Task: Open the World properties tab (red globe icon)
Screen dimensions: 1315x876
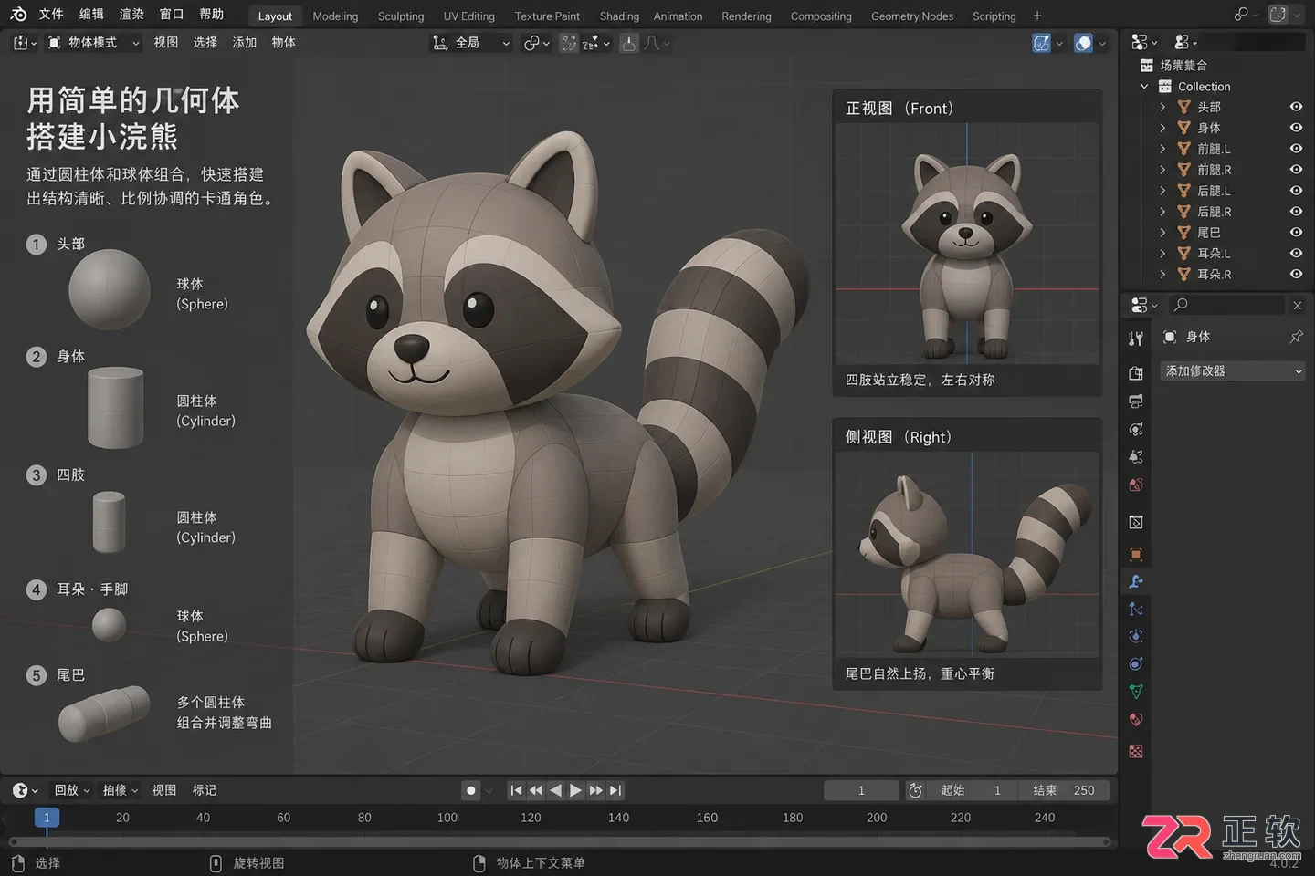Action: pyautogui.click(x=1136, y=485)
